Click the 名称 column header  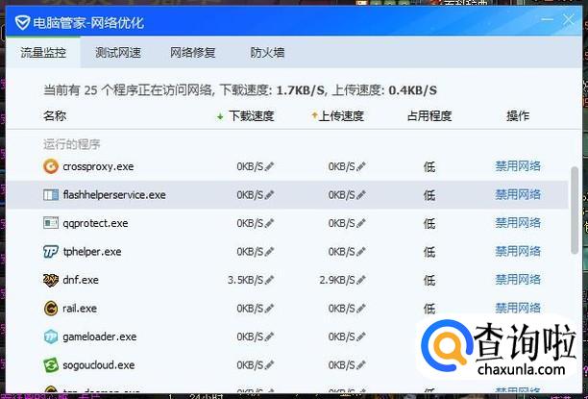[55, 116]
